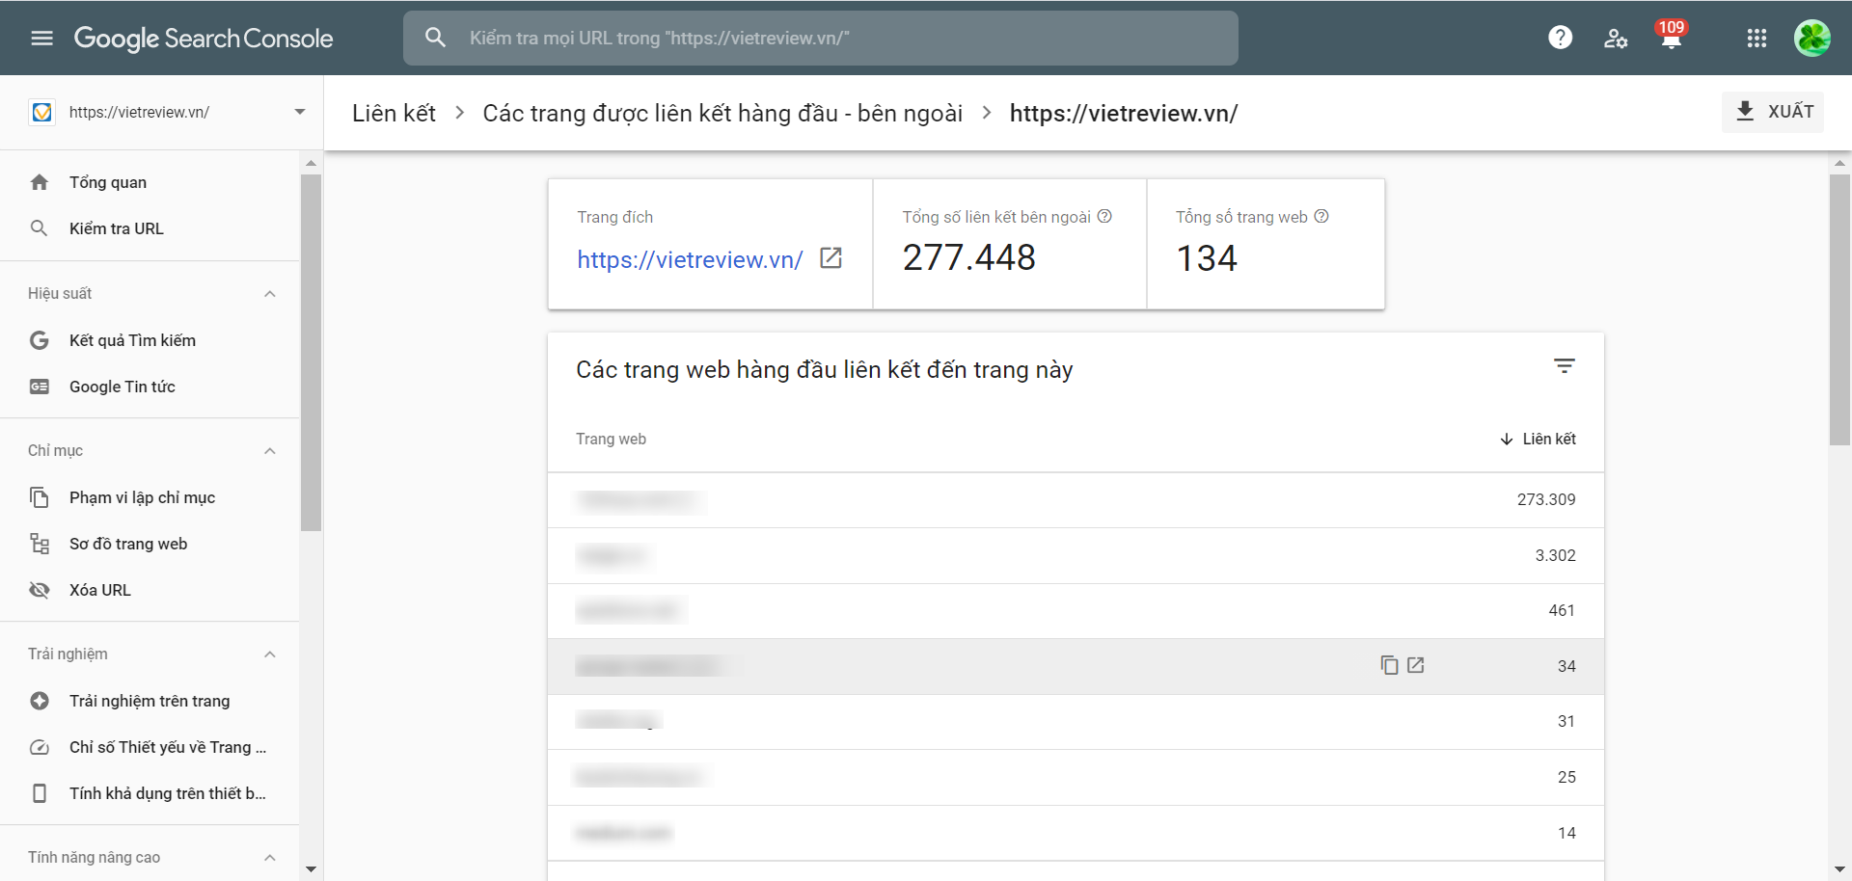1852x881 pixels.
Task: Open the Google apps grid
Action: (x=1757, y=38)
